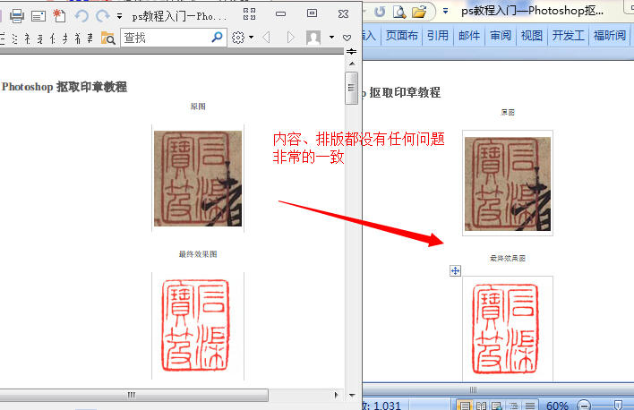Click the PDF horizontal scrollbar thumb
Screen dimensions: 634x410
click(x=133, y=395)
